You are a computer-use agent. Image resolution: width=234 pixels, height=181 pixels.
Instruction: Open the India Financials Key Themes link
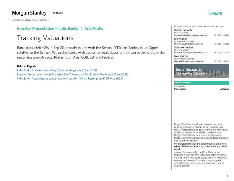coord(72,75)
